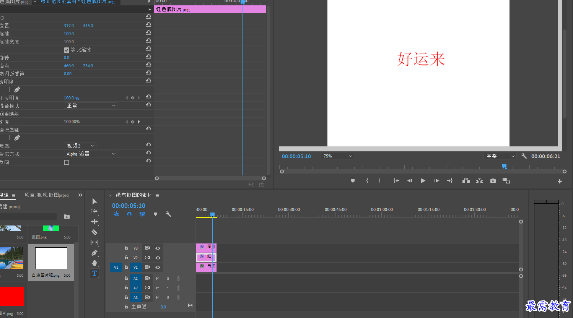Toggle 反向 reverse checkbox
The height and width of the screenshot is (318, 573).
click(x=67, y=162)
